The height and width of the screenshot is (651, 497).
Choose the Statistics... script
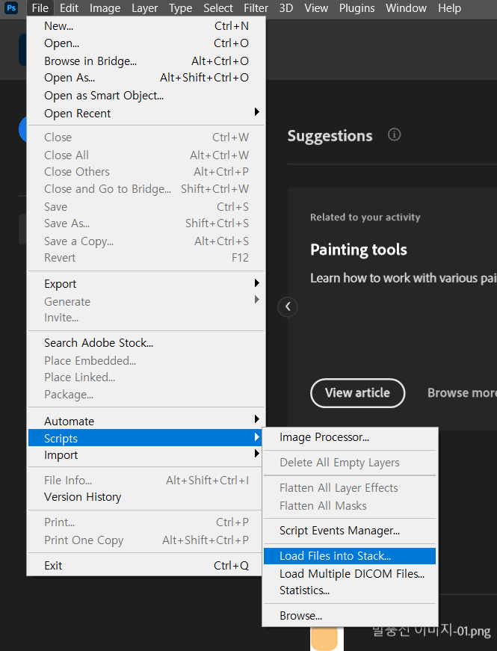point(350,590)
